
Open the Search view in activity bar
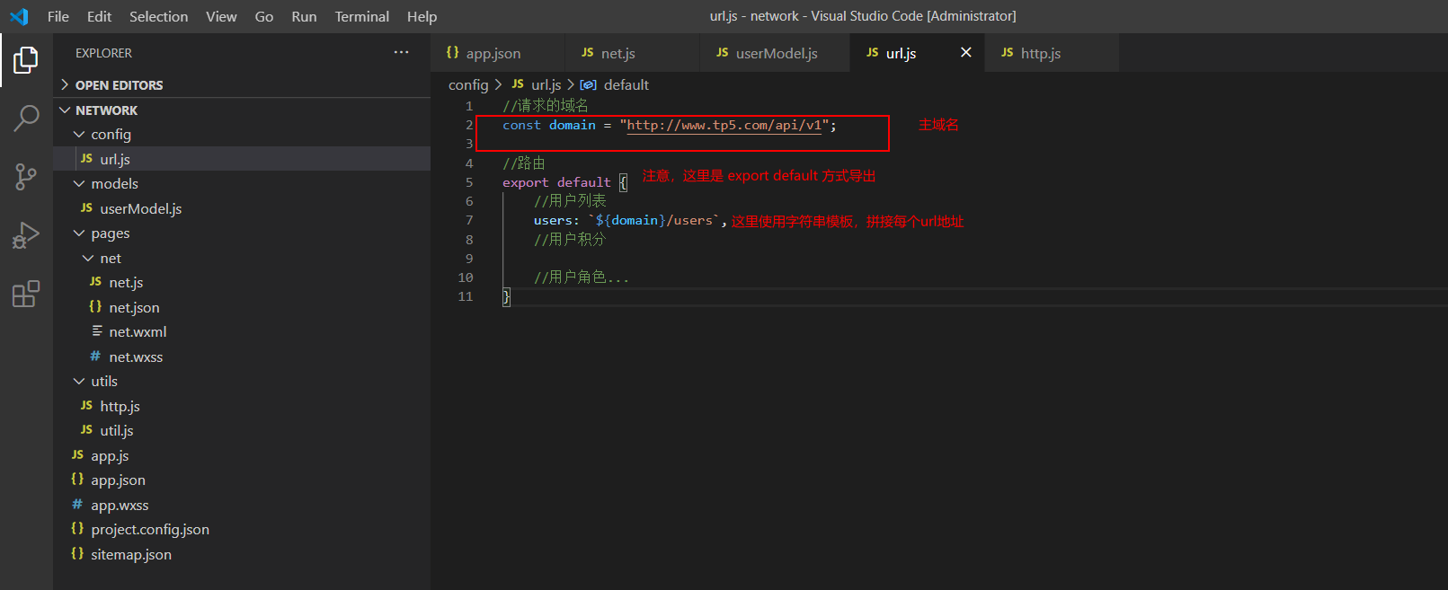tap(26, 119)
